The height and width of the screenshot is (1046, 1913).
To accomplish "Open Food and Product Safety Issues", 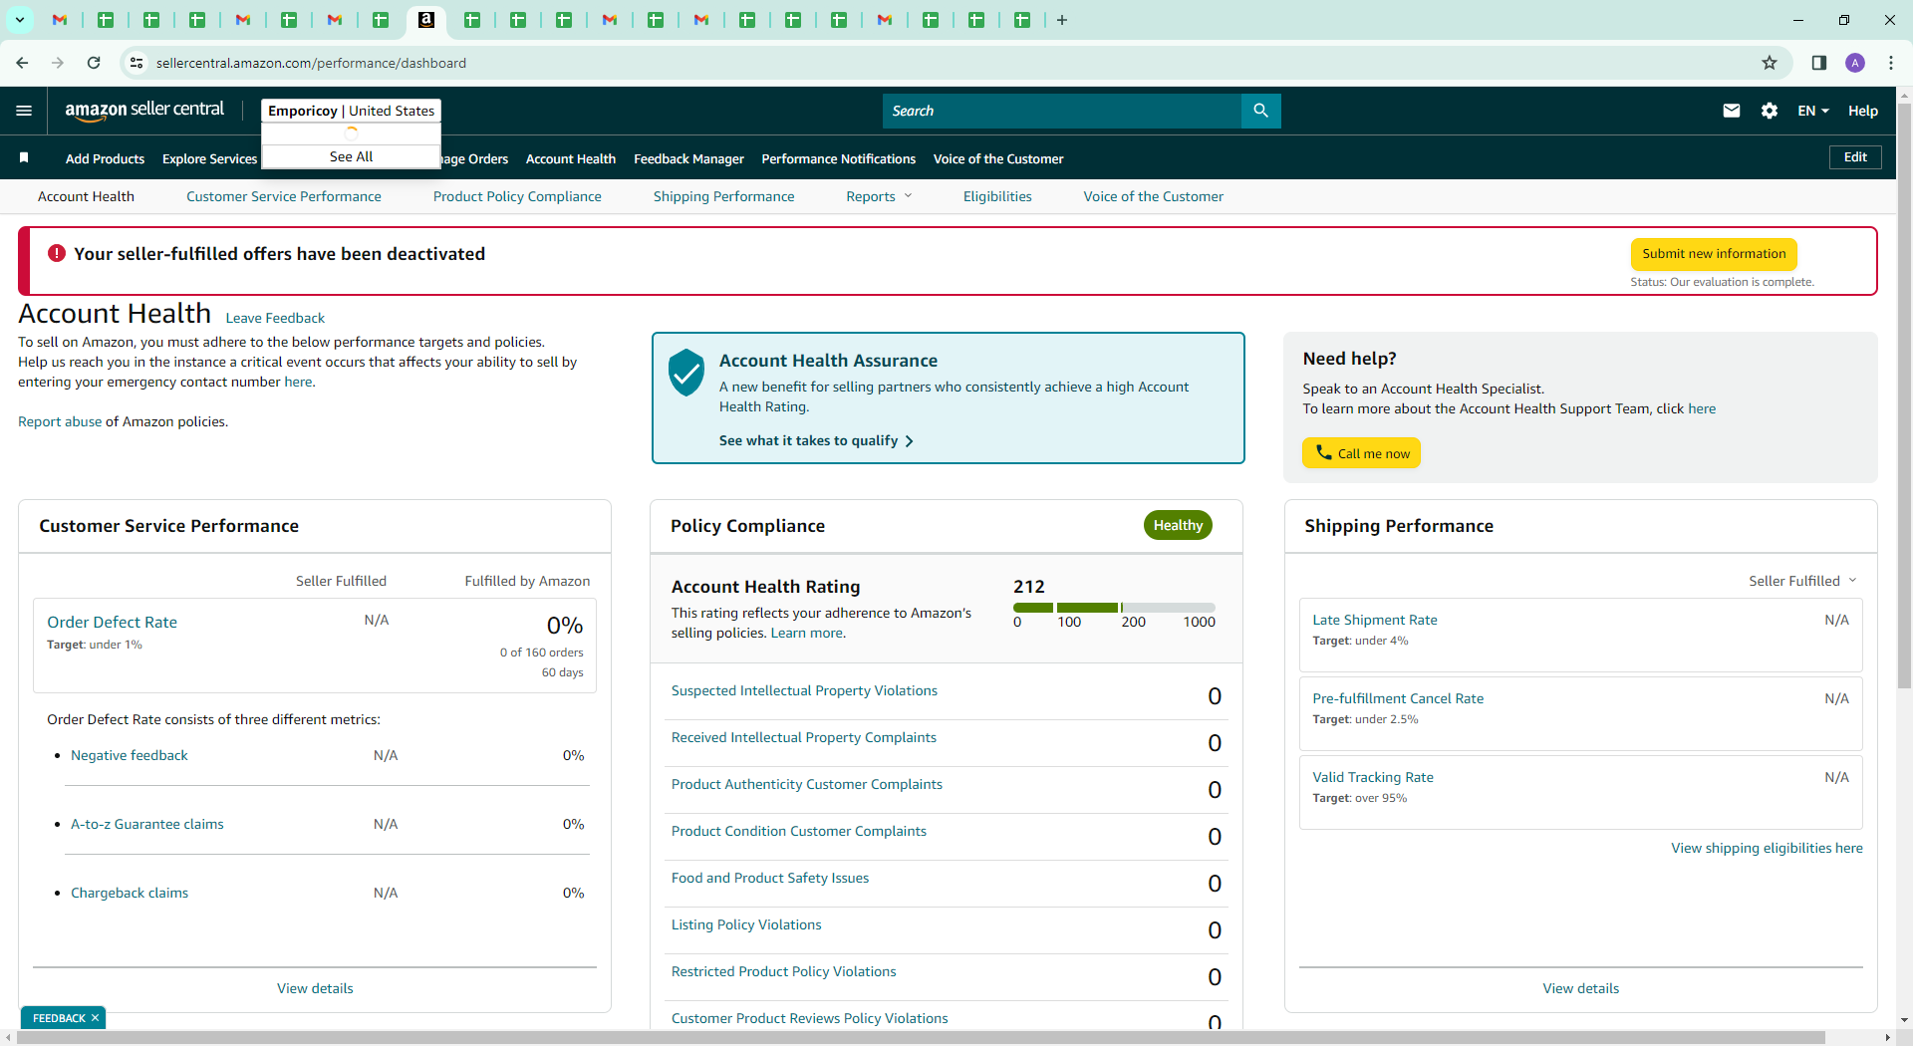I will pos(770,878).
